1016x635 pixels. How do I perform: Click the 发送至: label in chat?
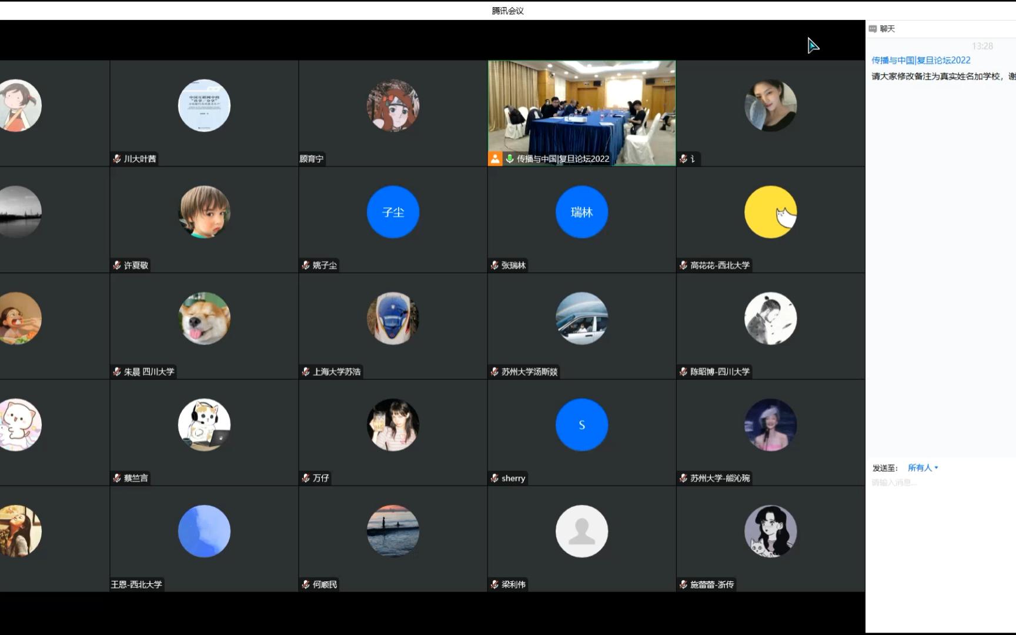coord(885,468)
